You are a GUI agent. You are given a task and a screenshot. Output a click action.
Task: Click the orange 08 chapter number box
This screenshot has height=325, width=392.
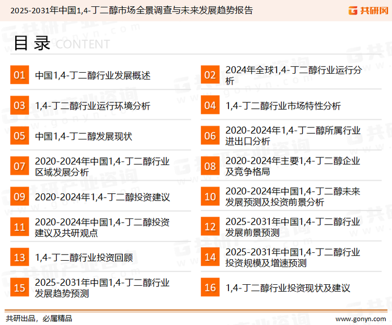(210, 166)
